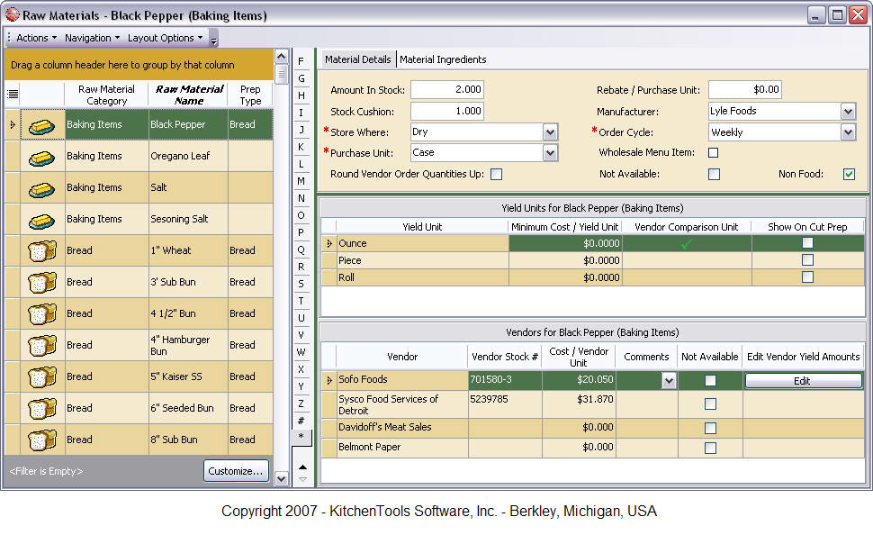Viewport: 873px width, 535px height.
Task: Click the asterisk button in the alphabet index
Action: coord(301,437)
